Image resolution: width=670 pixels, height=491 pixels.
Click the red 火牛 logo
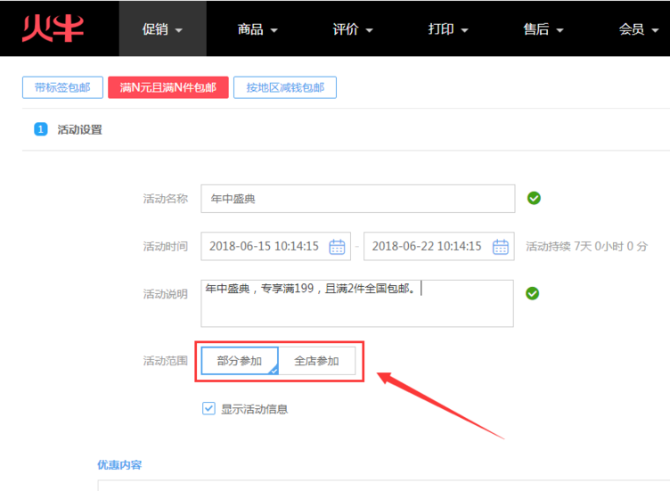pyautogui.click(x=53, y=29)
